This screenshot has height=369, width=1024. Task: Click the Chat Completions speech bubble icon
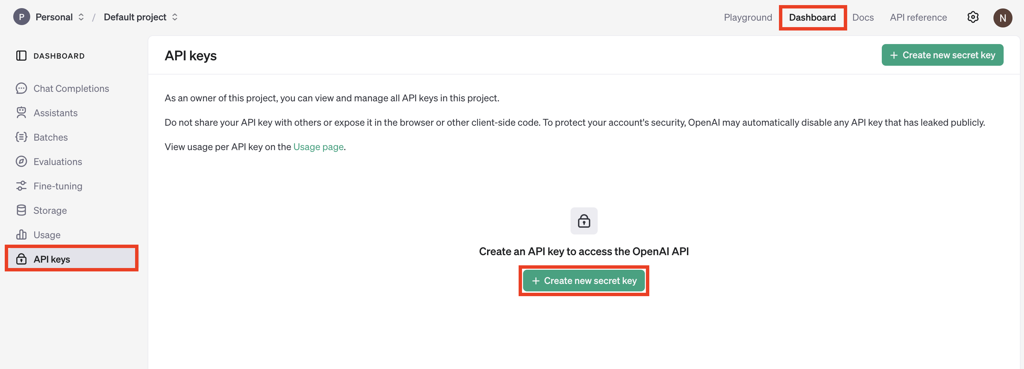point(21,88)
